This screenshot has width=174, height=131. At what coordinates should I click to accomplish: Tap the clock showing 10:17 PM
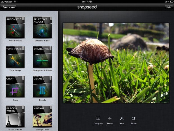(87, 2)
